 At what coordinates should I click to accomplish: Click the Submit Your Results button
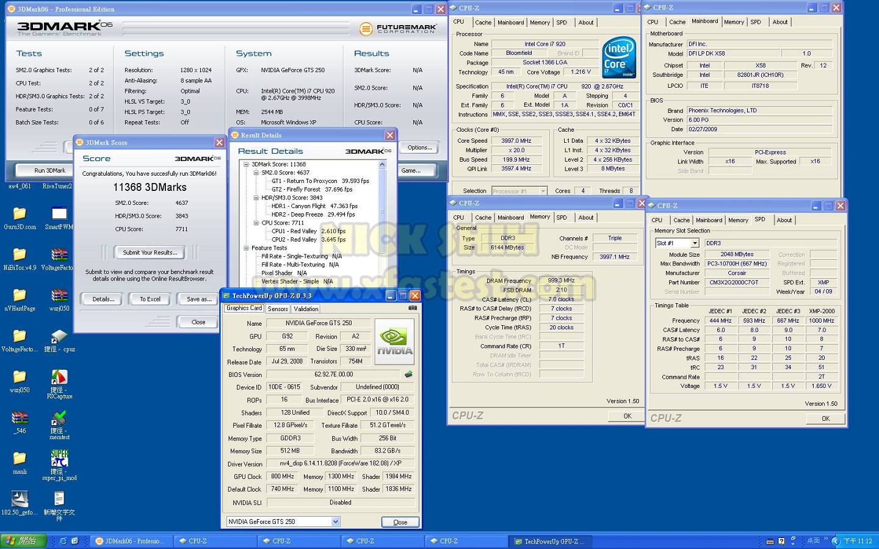(x=150, y=253)
